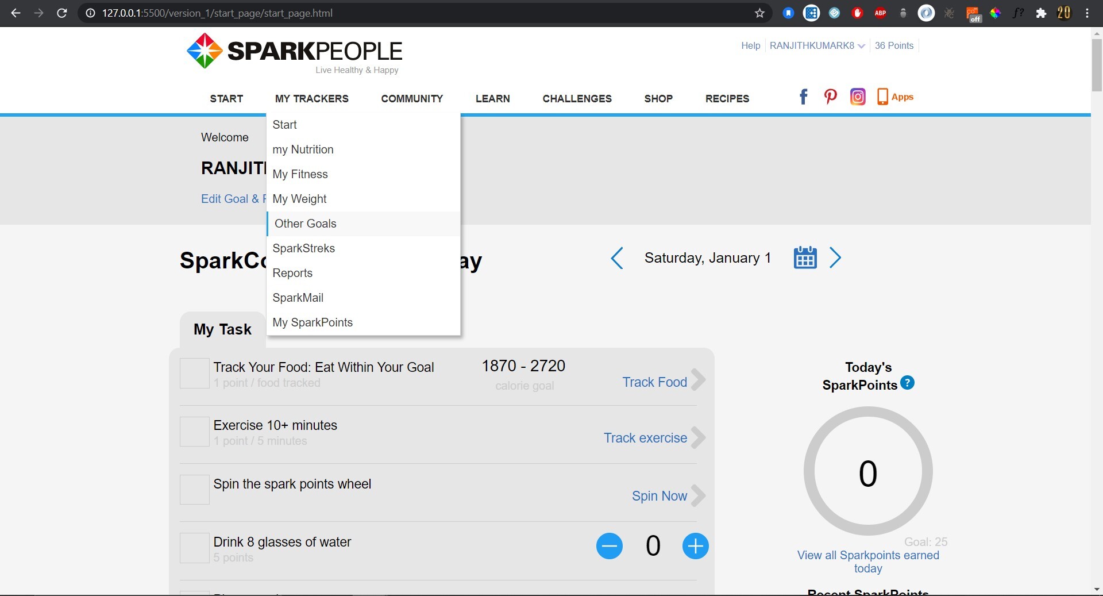Viewport: 1103px width, 596px height.
Task: Click the Track exercise link
Action: [645, 438]
